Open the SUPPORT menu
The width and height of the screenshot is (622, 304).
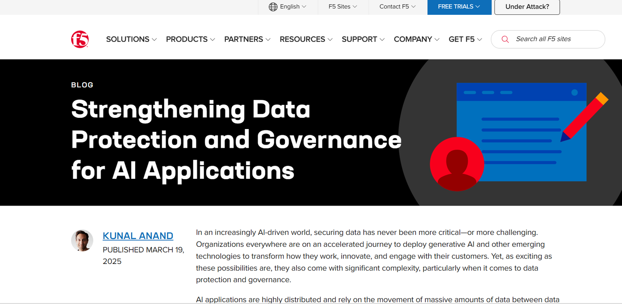pos(363,39)
